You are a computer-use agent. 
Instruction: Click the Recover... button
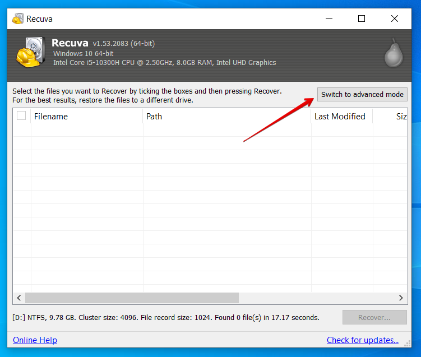(374, 317)
